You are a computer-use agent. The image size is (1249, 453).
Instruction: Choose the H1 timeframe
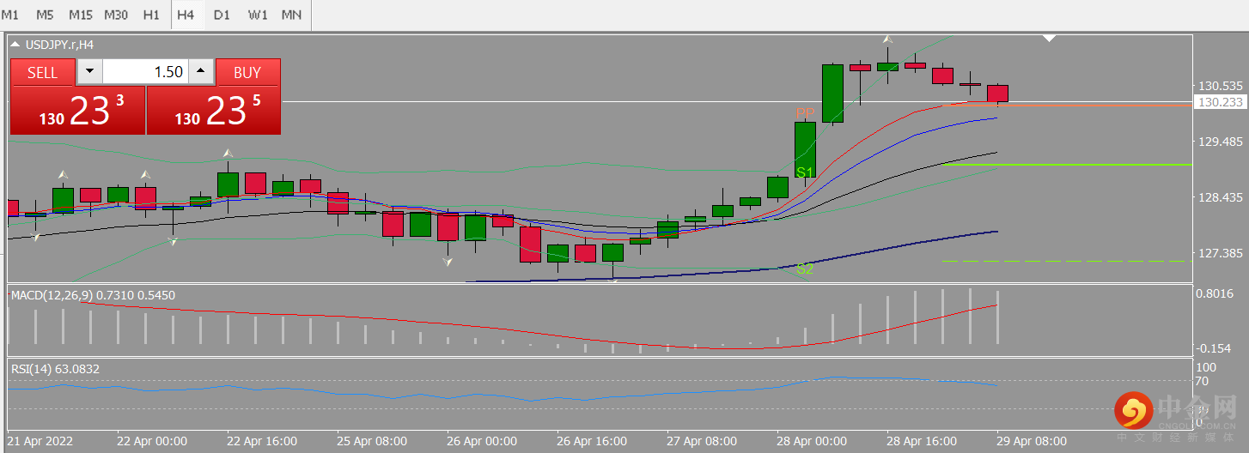(151, 15)
